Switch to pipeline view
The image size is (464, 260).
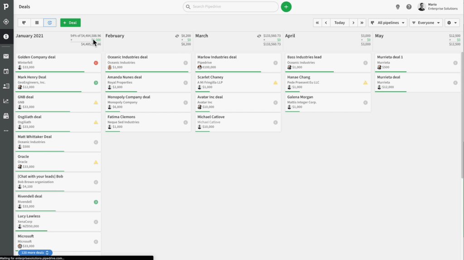pyautogui.click(x=24, y=23)
